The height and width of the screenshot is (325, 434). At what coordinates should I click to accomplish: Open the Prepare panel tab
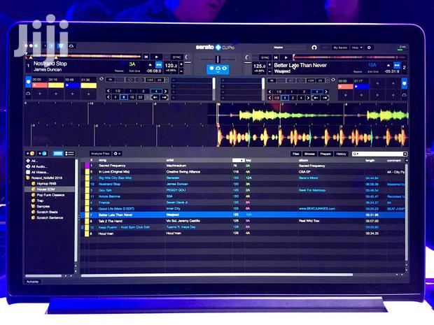[325, 154]
